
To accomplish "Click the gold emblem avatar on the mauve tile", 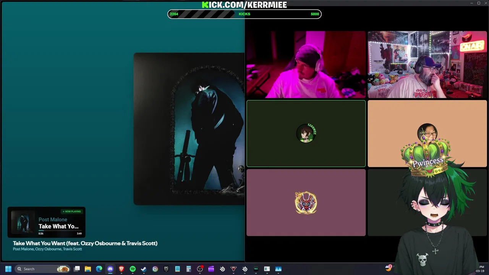I will [306, 203].
